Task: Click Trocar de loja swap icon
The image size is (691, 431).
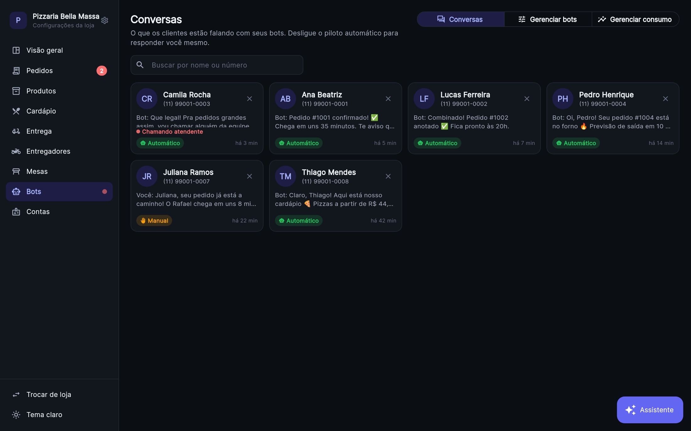Action: 16,395
